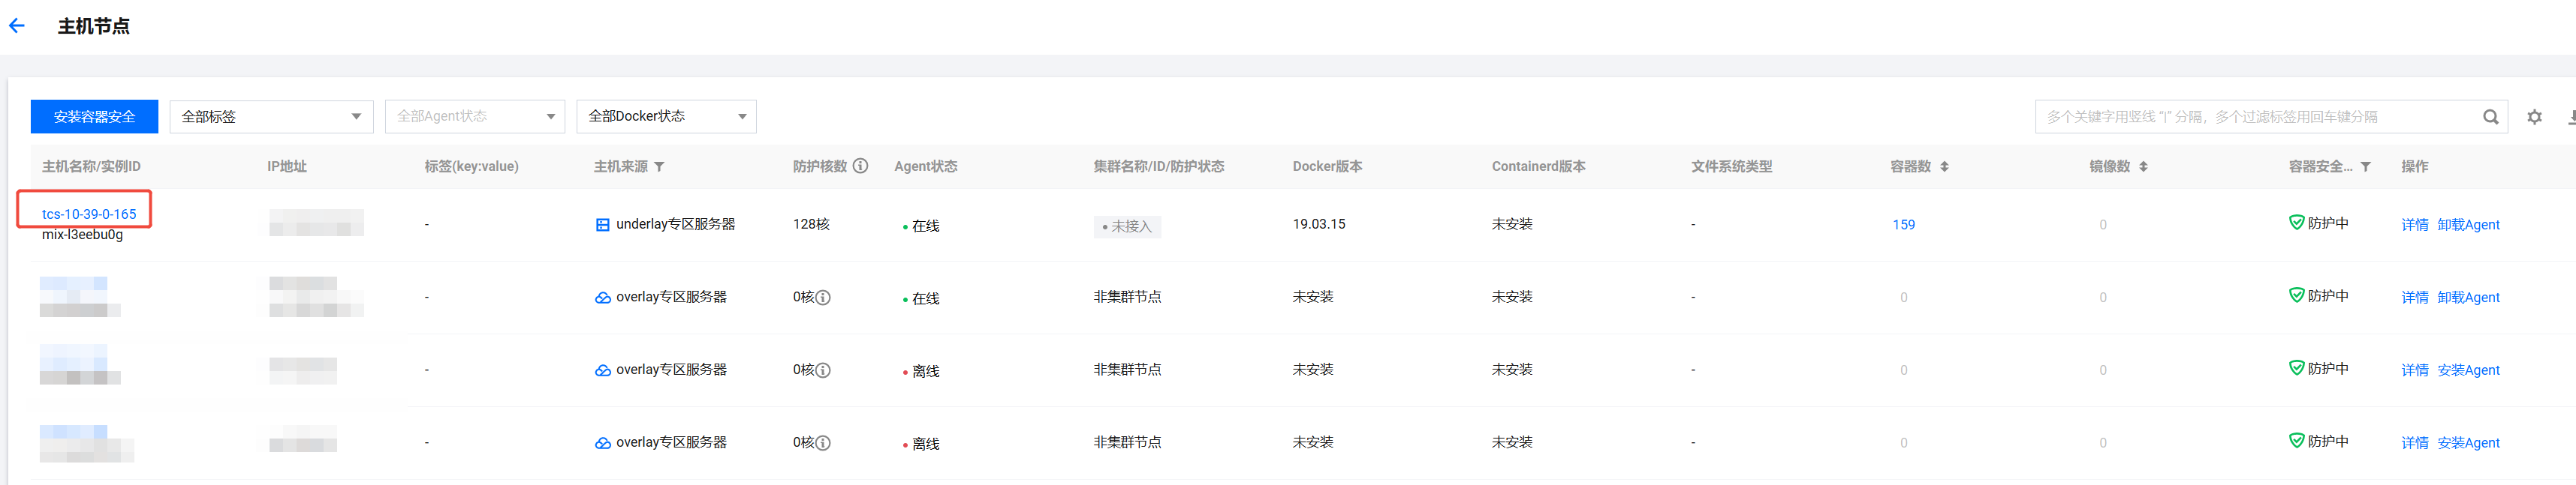2576x485 pixels.
Task: Focus the keyword search input field
Action: click(x=2250, y=117)
